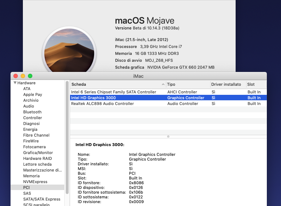This screenshot has height=206, width=281.
Task: Open Controller in the sidebar
Action: click(32, 118)
